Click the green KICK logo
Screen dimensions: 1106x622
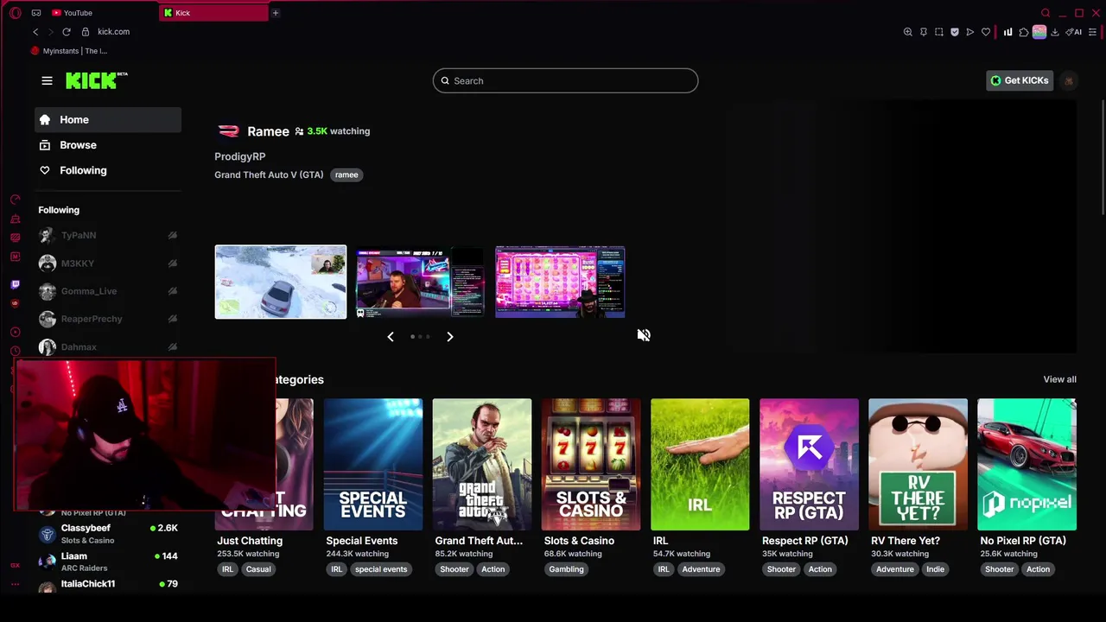click(x=96, y=80)
